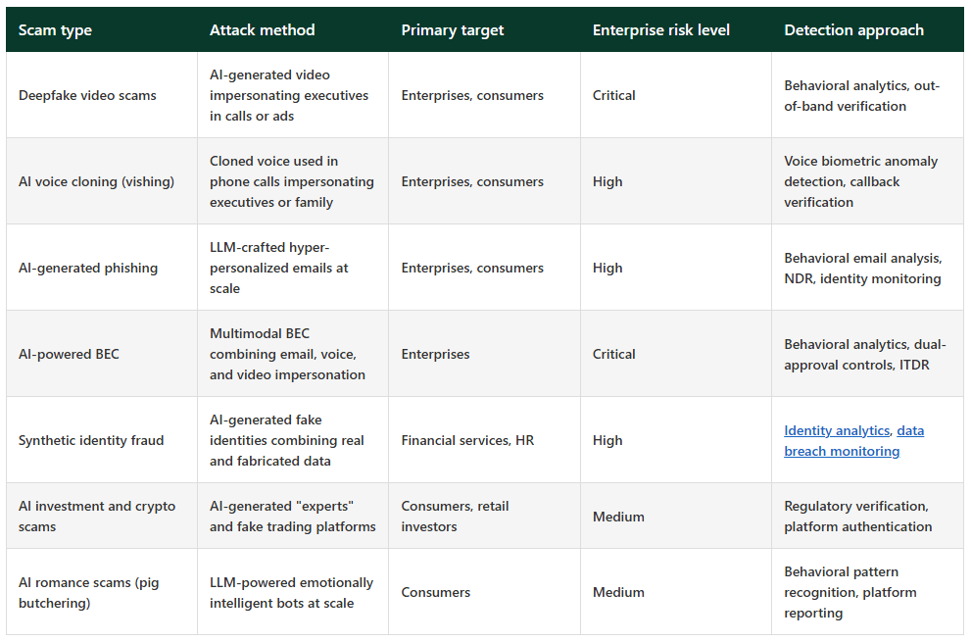Select the AI-powered BEC row label
The height and width of the screenshot is (642, 971).
pos(69,354)
